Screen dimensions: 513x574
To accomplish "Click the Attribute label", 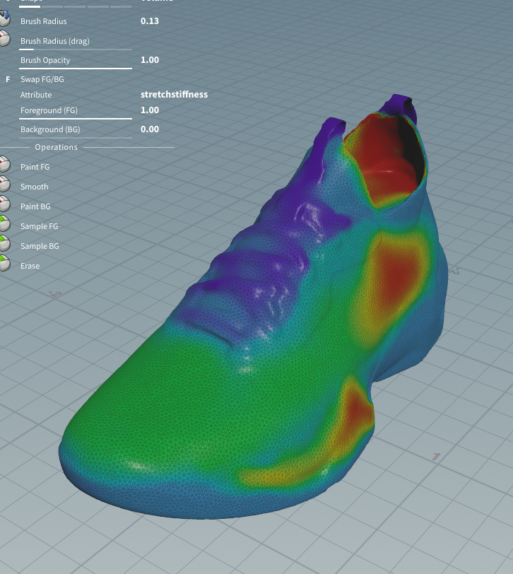I will (x=36, y=95).
